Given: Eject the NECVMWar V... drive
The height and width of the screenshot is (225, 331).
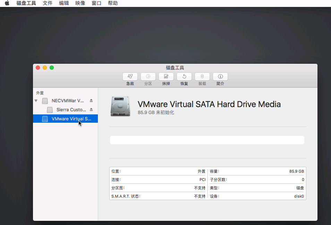Looking at the screenshot, I should (91, 101).
